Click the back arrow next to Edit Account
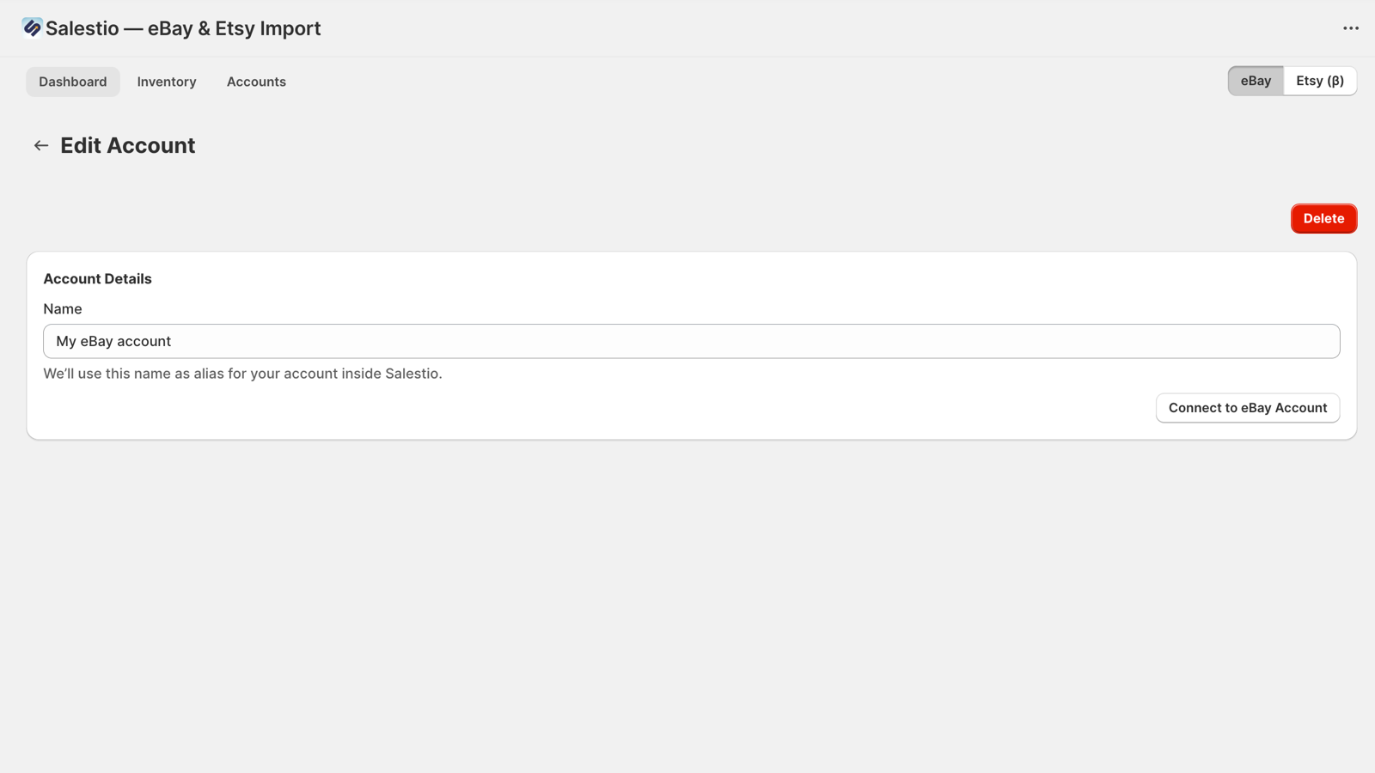The image size is (1375, 773). [40, 145]
